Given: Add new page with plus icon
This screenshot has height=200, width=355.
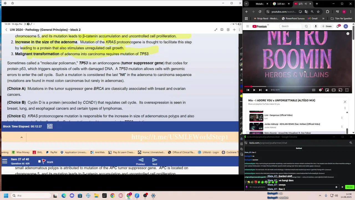Looking at the screenshot, I should pyautogui.click(x=234, y=30).
